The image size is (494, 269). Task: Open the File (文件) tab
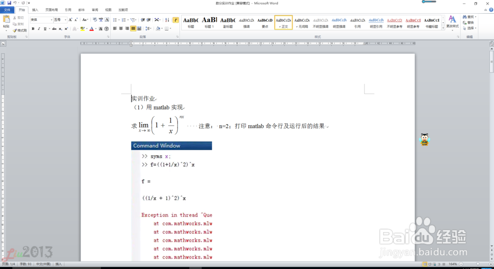pos(7,10)
